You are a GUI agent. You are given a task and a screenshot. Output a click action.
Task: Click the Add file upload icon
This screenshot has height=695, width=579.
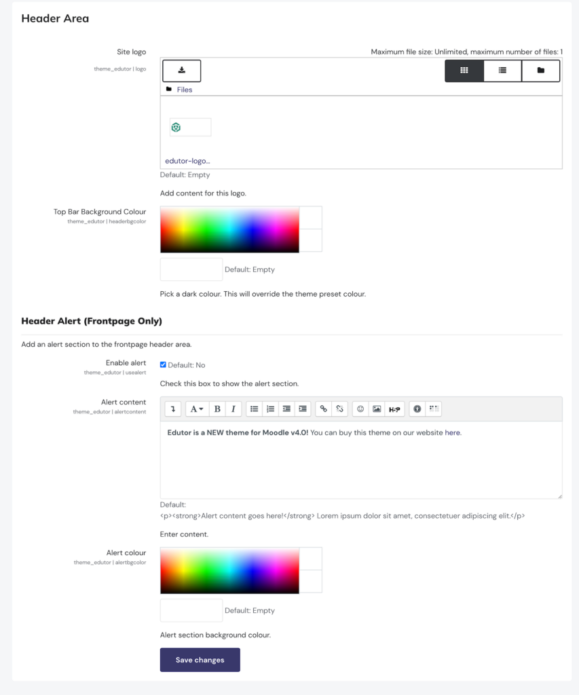[x=181, y=71]
